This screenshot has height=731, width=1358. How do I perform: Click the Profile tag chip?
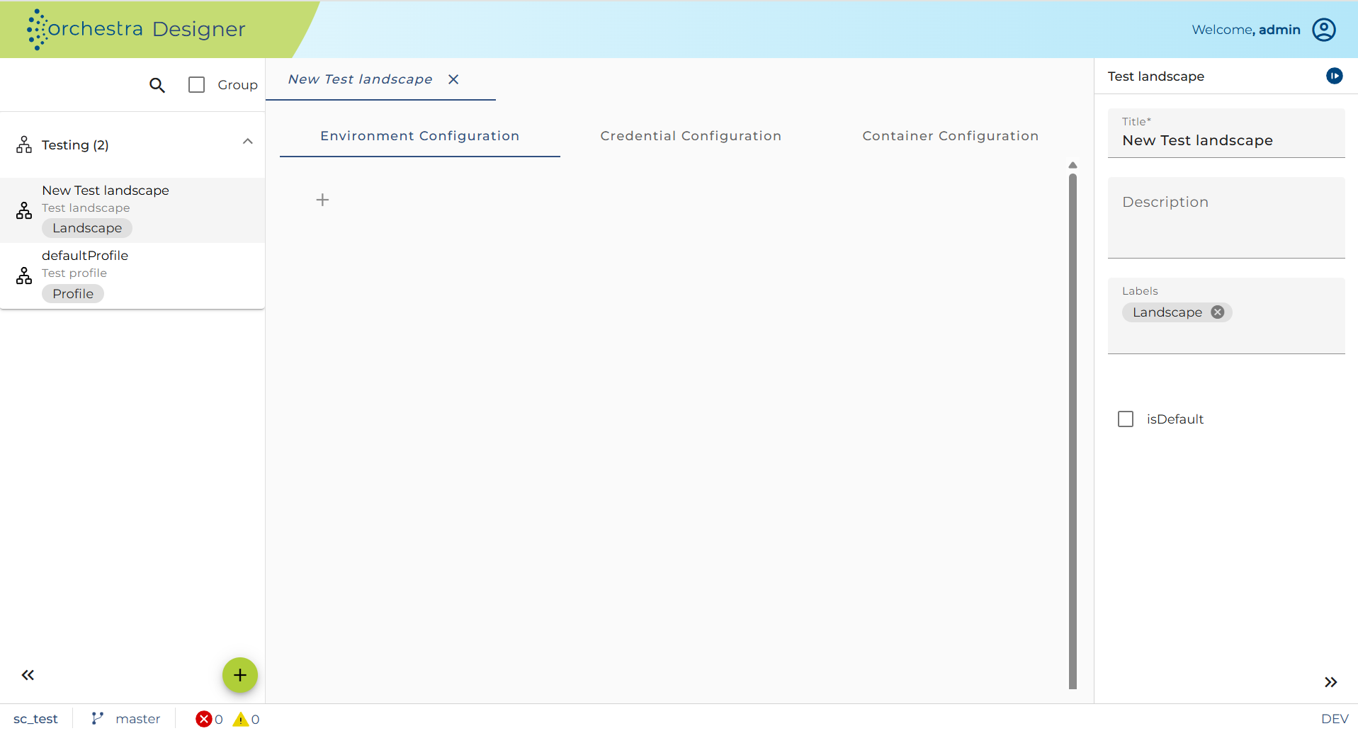pos(73,294)
